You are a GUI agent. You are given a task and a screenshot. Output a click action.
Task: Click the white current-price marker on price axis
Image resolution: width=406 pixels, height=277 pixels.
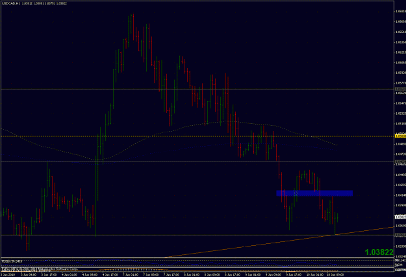pyautogui.click(x=400, y=217)
